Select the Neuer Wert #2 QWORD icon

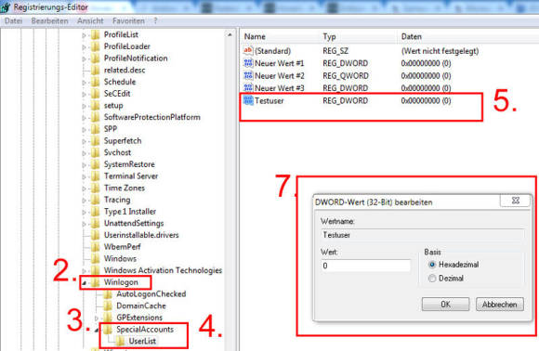(248, 75)
